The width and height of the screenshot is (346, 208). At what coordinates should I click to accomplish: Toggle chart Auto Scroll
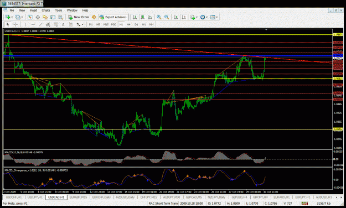[176, 17]
